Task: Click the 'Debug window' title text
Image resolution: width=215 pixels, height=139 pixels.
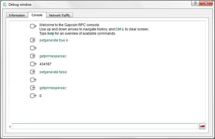Action: pyautogui.click(x=20, y=5)
